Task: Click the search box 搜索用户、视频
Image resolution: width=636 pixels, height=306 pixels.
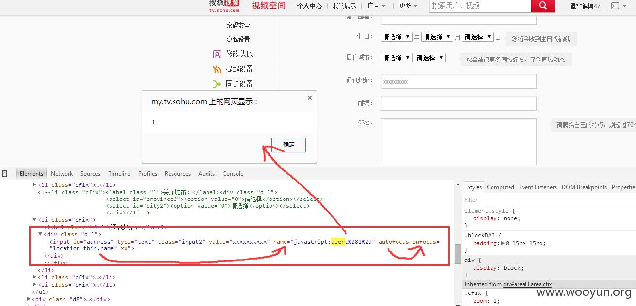Action: [x=480, y=6]
